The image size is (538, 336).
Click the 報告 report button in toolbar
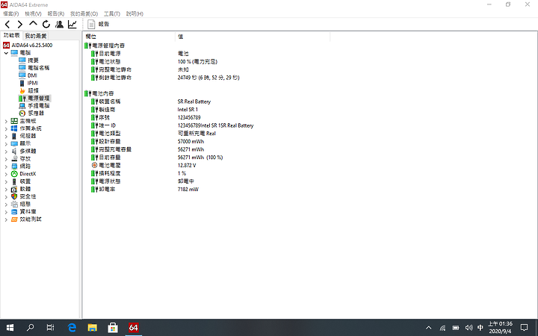click(x=99, y=25)
